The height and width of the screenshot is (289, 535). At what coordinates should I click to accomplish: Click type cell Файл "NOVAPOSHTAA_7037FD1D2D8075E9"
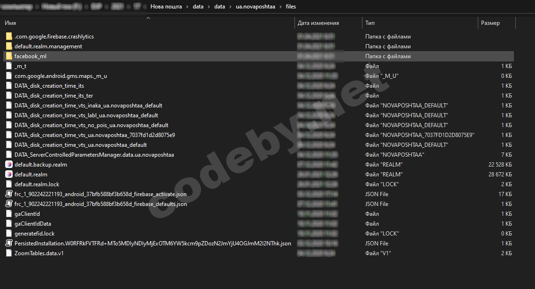click(420, 135)
